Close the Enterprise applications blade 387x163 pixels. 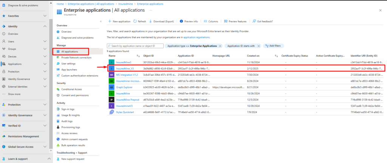coord(380,10)
